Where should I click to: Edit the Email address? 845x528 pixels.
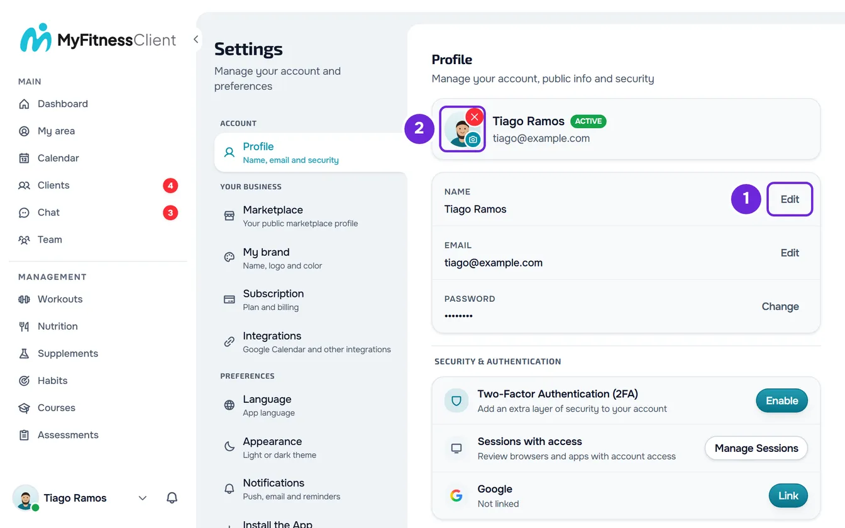pos(790,253)
